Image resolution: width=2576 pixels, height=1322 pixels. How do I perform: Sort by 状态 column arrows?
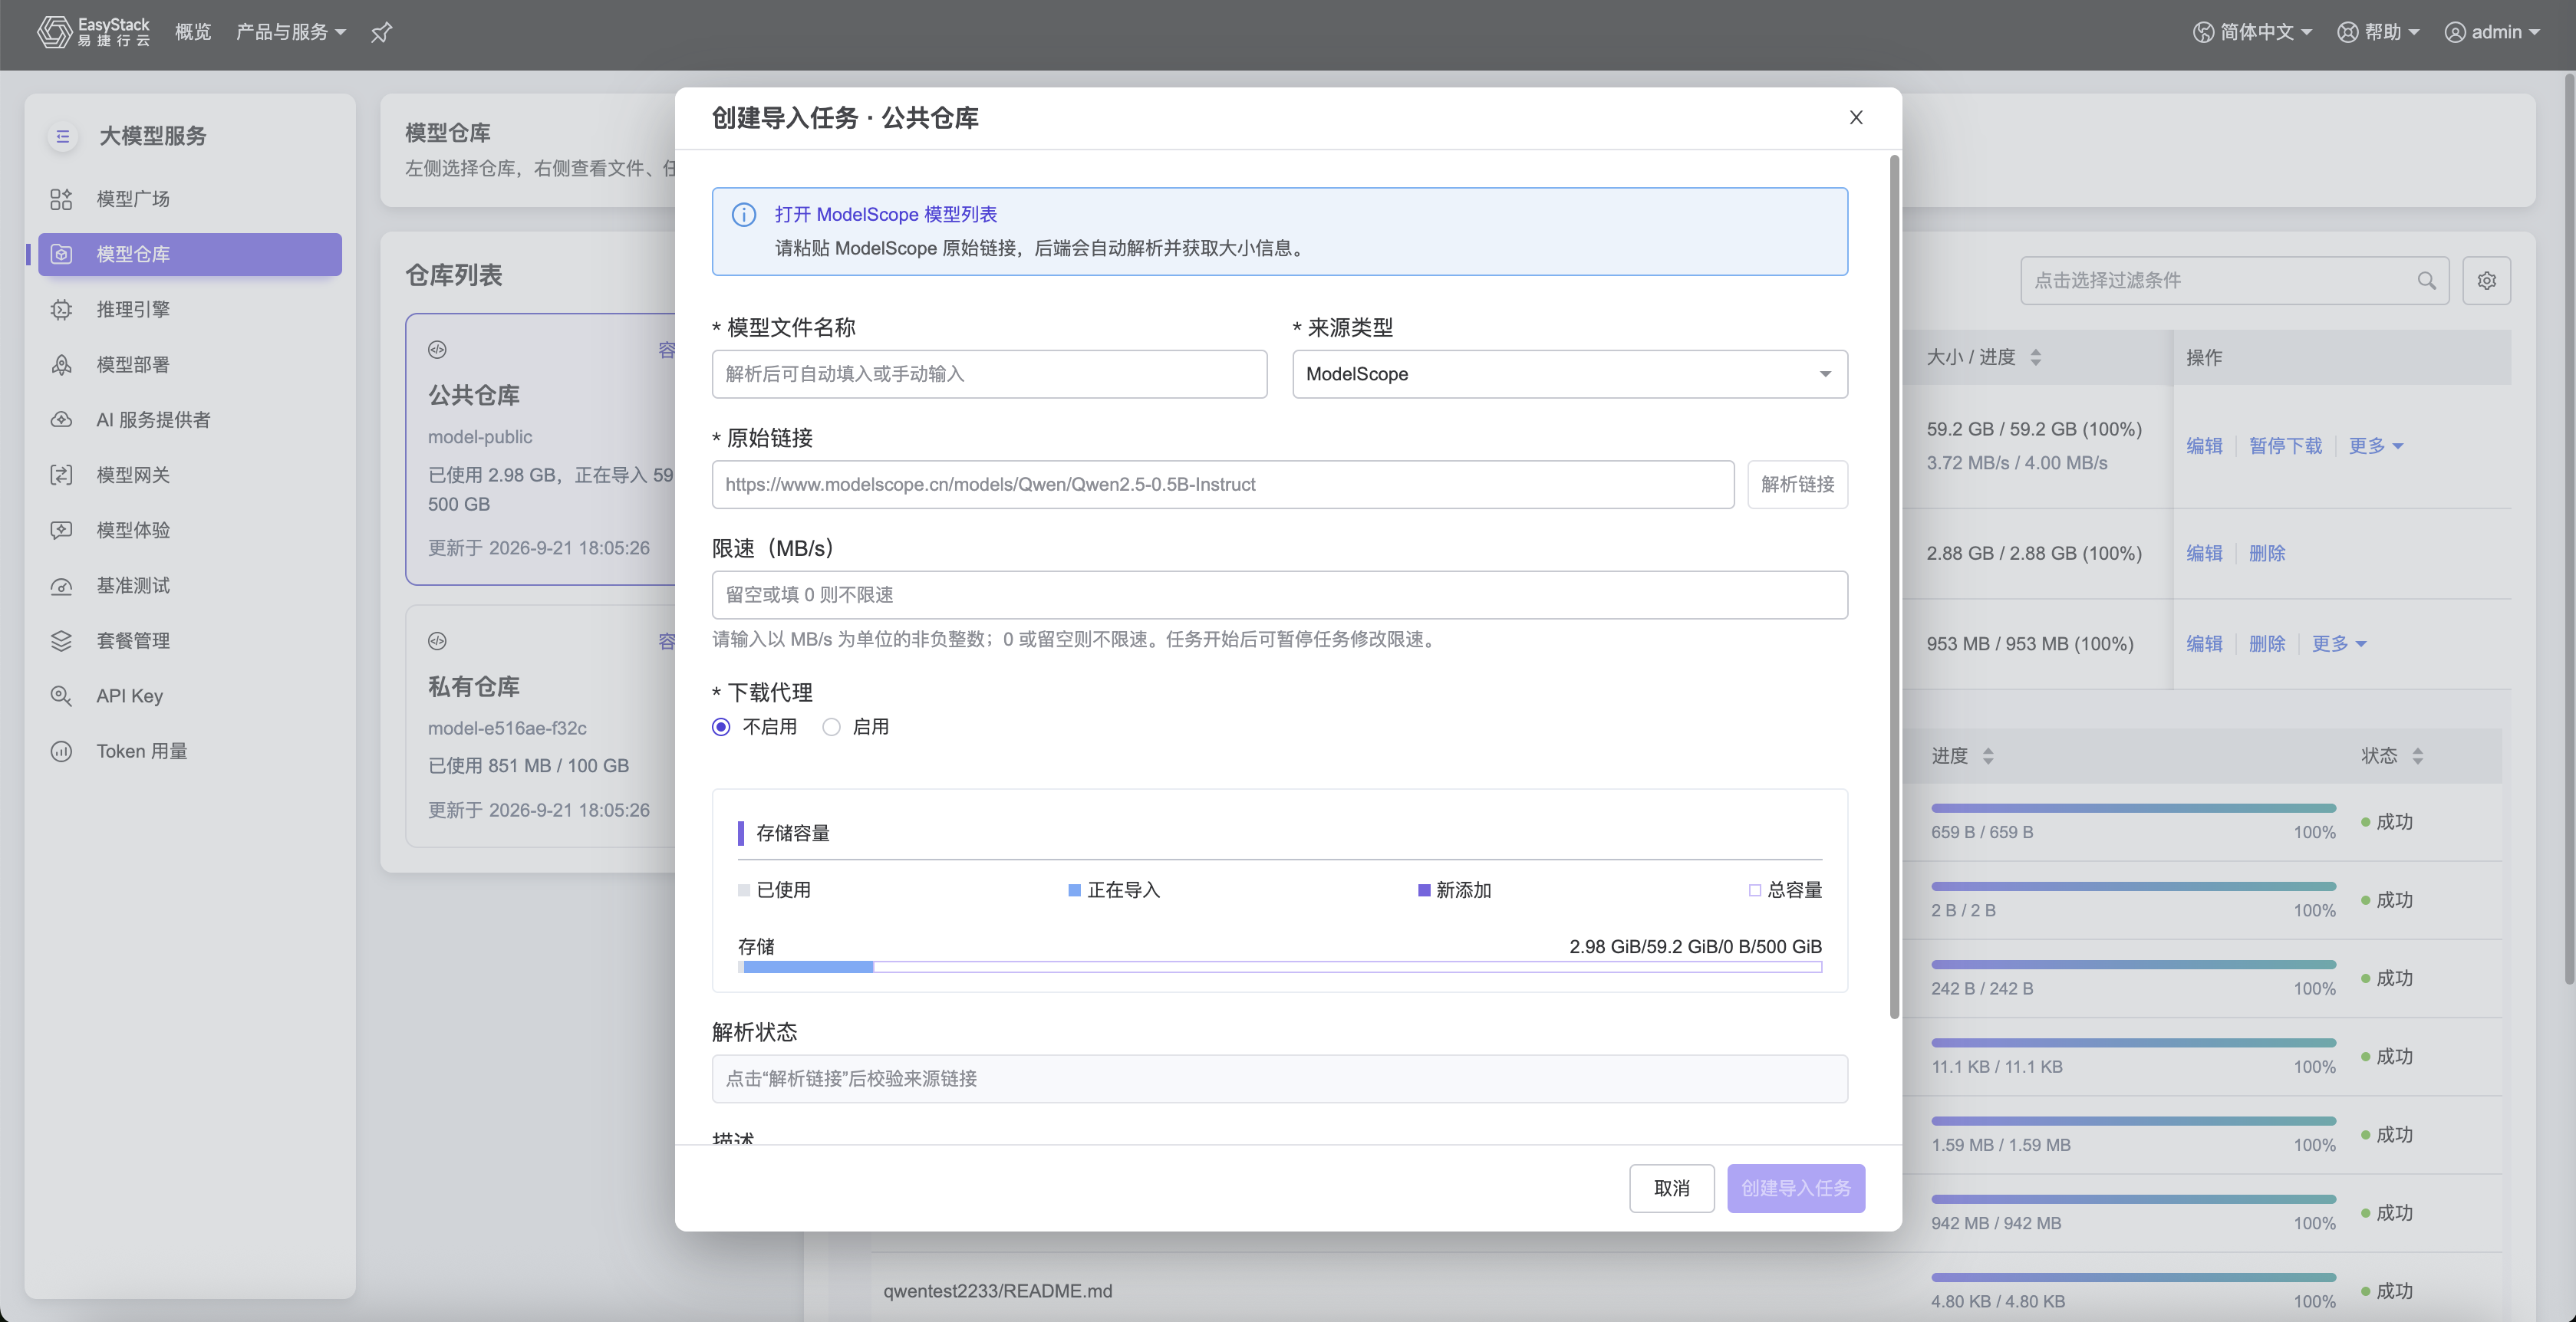click(x=2417, y=756)
